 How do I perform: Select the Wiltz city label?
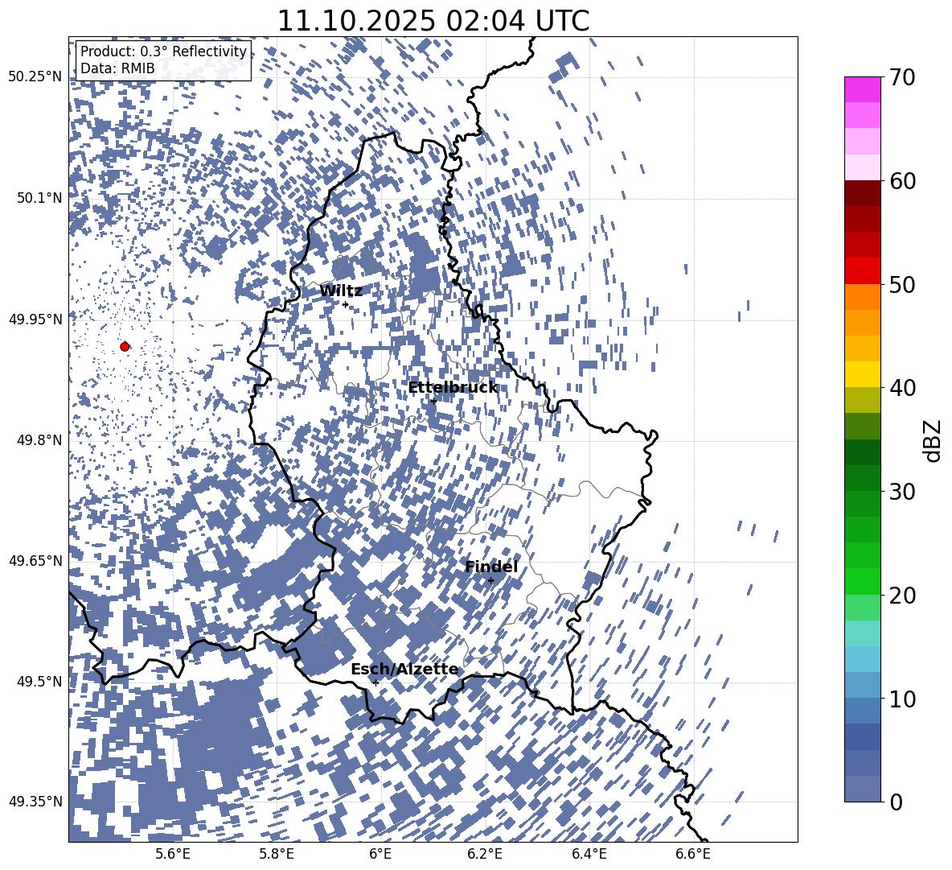tap(341, 291)
